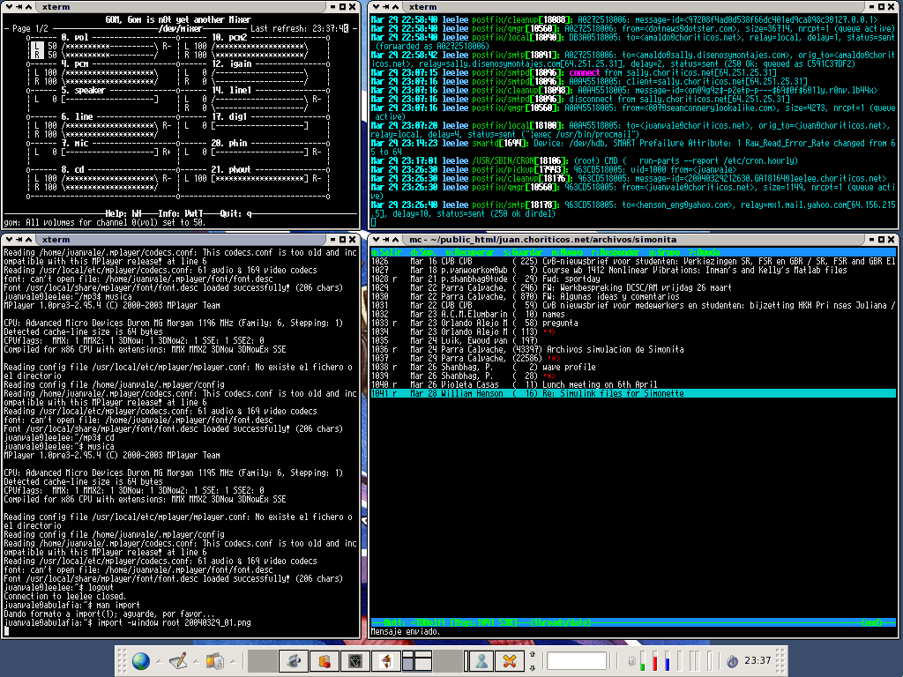
Task: Open the window menu arrow on the mc window
Action: coord(376,240)
